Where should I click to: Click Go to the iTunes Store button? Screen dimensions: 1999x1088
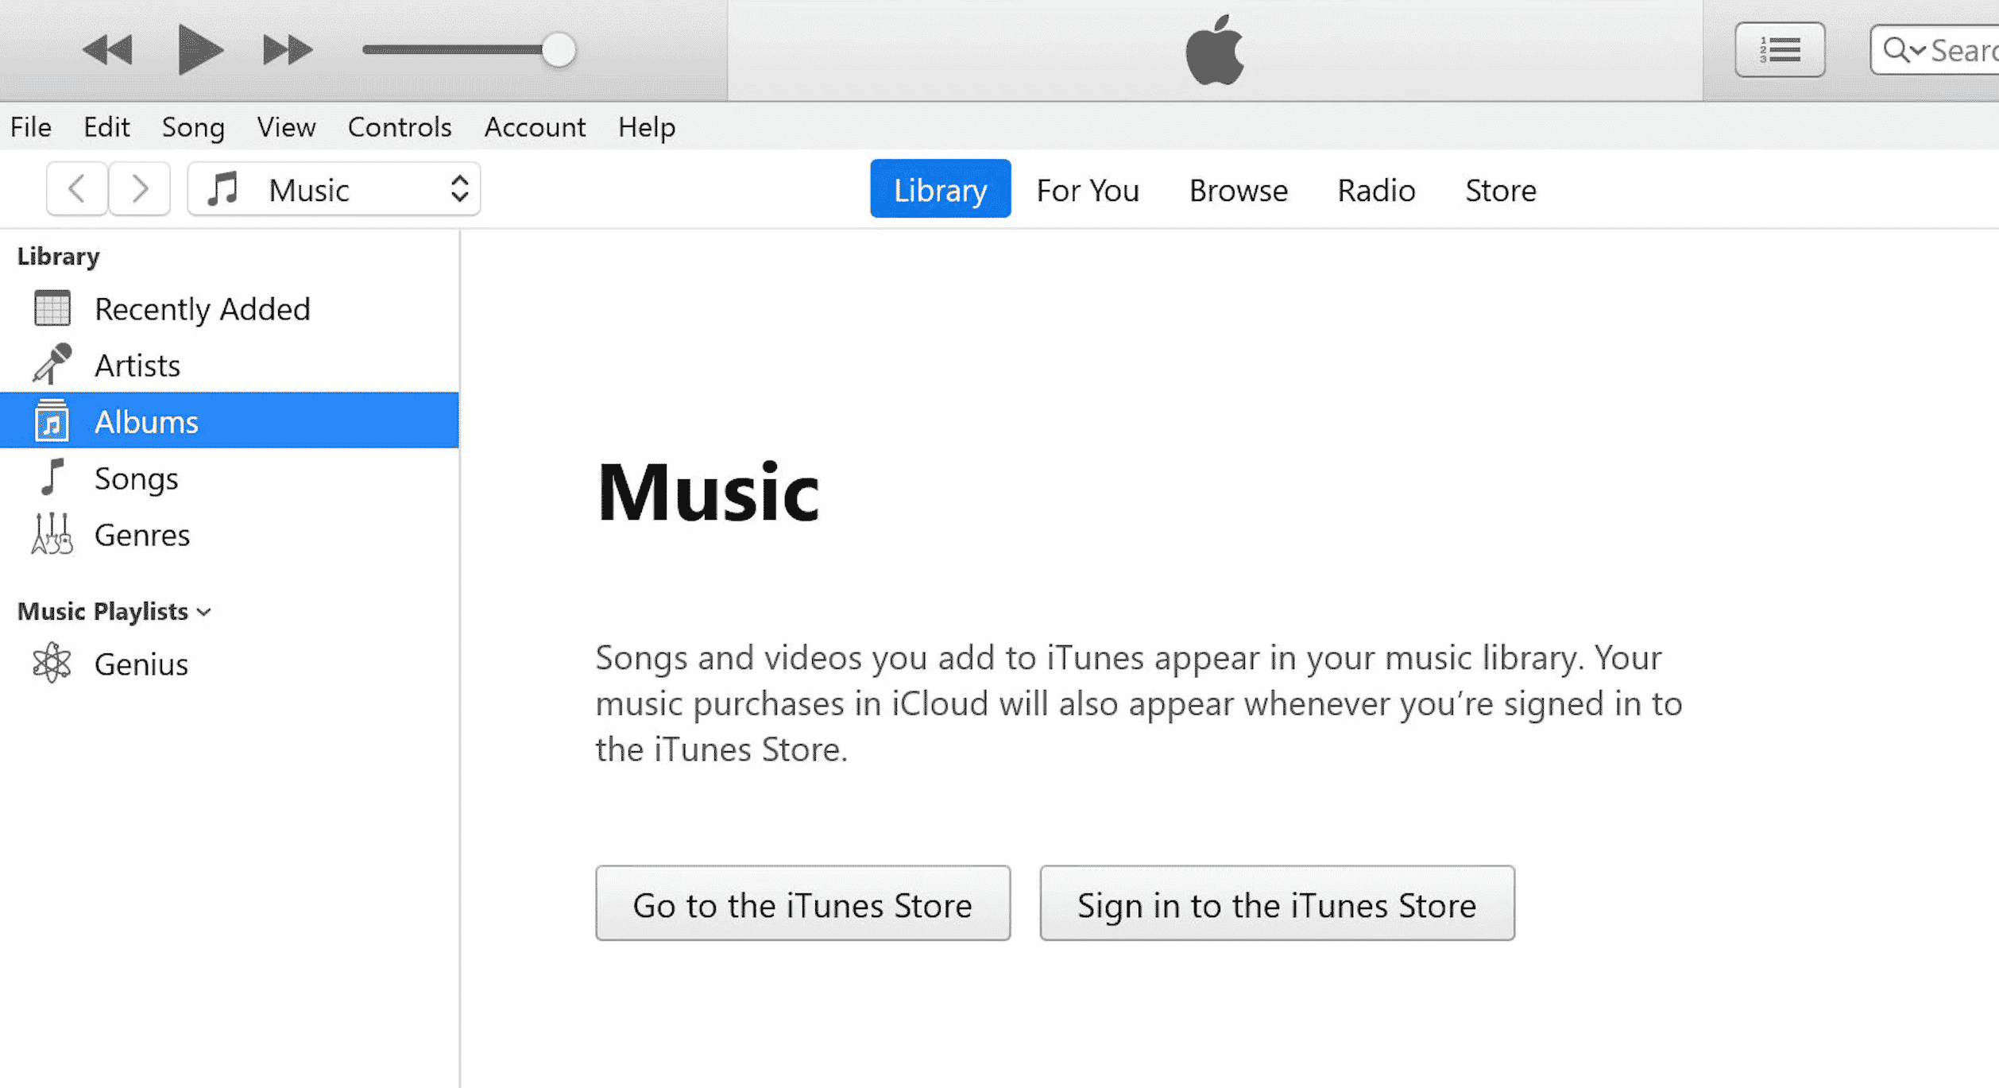(802, 903)
